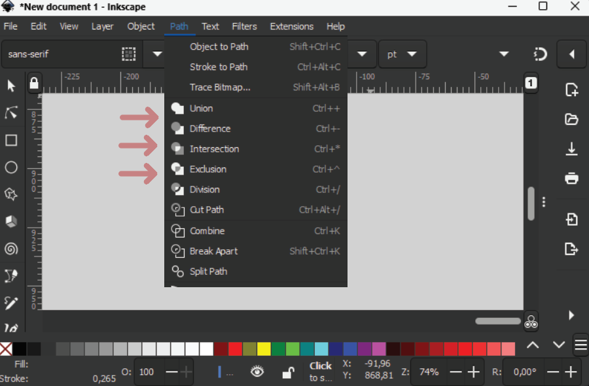Toggle layer visibility eye icon

click(257, 372)
